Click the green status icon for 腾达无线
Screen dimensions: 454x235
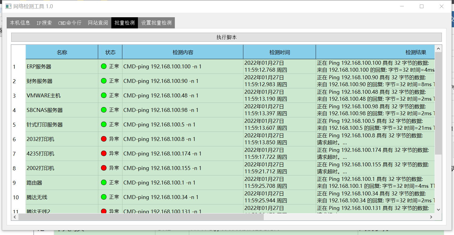coord(104,197)
